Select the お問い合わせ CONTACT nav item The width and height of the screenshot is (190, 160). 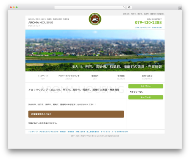pos(147,77)
